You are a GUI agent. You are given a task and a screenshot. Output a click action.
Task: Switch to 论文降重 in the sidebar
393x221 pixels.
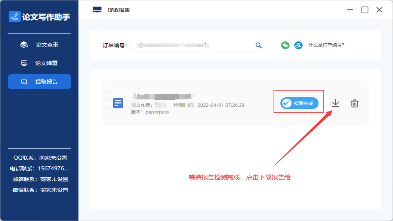pos(39,63)
